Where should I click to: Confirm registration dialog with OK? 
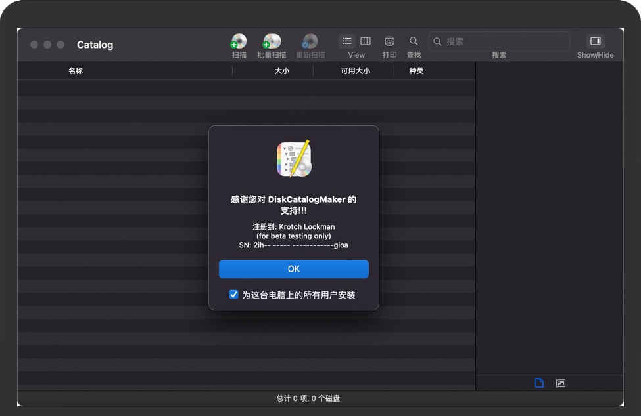tap(293, 269)
